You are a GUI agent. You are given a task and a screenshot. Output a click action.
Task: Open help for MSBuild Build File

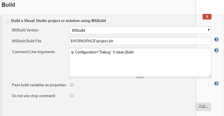(x=216, y=40)
